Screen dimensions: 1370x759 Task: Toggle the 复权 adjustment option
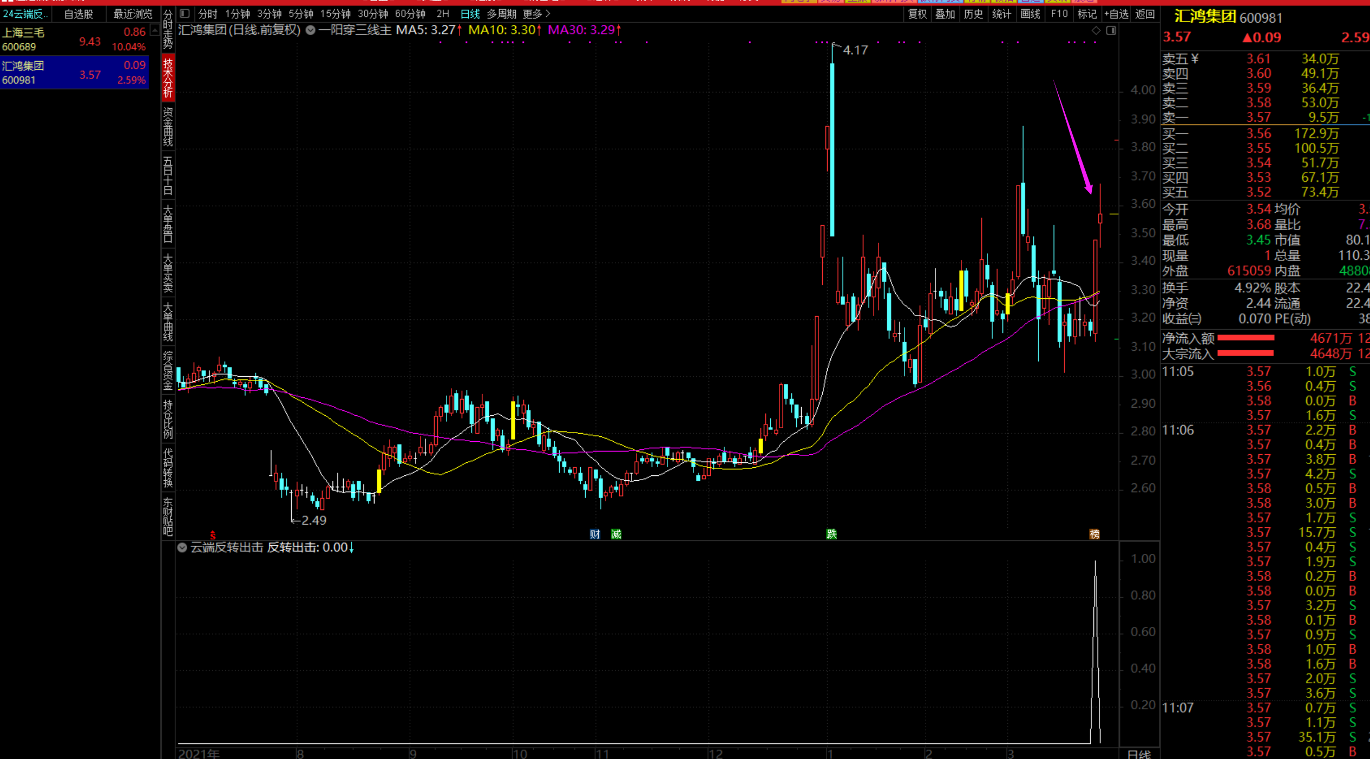[917, 14]
